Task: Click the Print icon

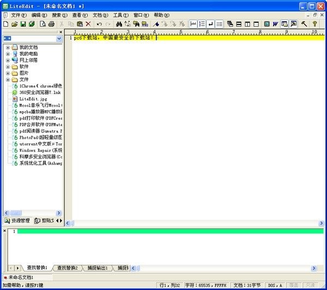Action: [51, 24]
